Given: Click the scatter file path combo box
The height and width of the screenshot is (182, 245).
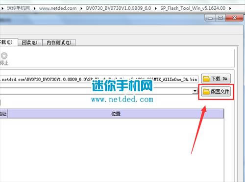Looking at the screenshot, I should pyautogui.click(x=98, y=91).
